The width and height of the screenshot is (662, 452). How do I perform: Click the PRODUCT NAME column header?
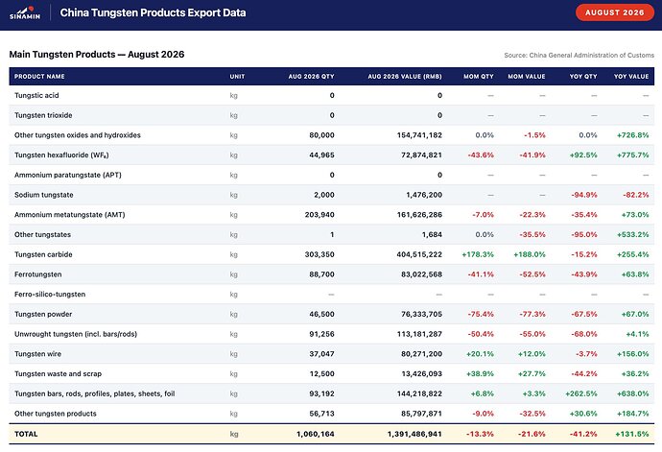click(39, 77)
